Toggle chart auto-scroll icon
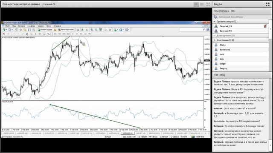This screenshot has height=153, width=273. tap(106, 30)
